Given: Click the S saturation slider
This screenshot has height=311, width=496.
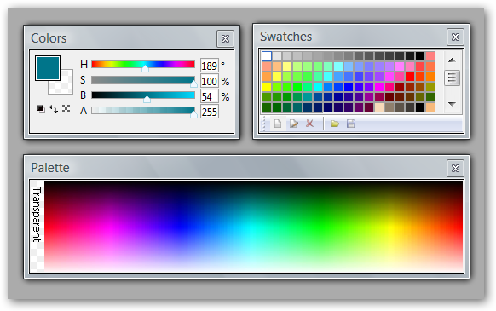Looking at the screenshot, I should [143, 80].
